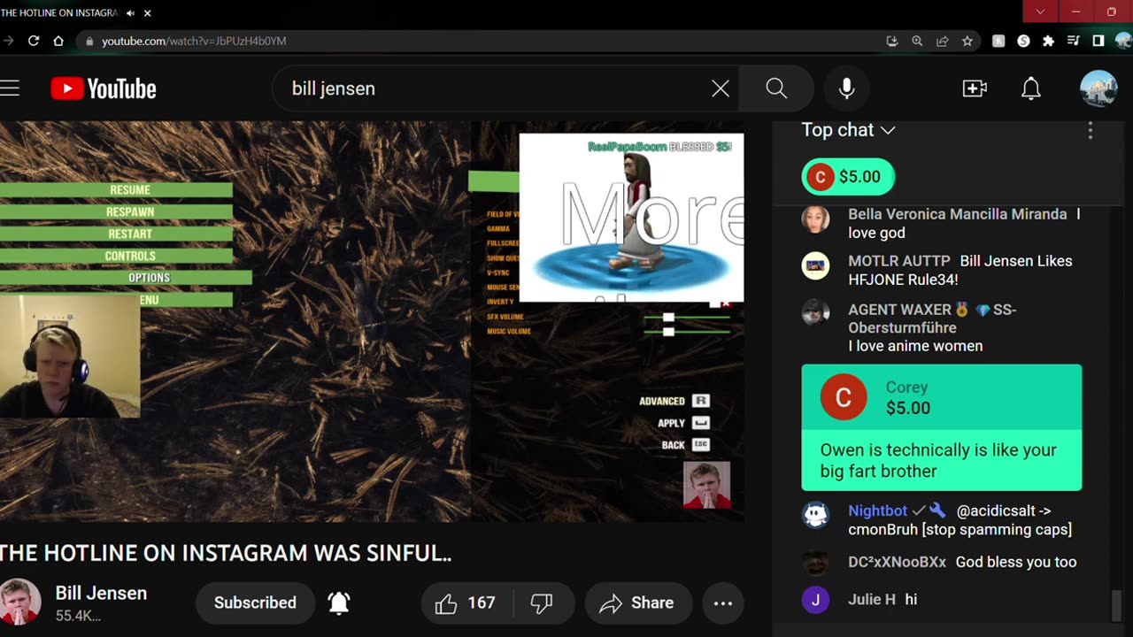Click the ADVANCED option in game settings
Viewport: 1133px width, 637px height.
674,401
